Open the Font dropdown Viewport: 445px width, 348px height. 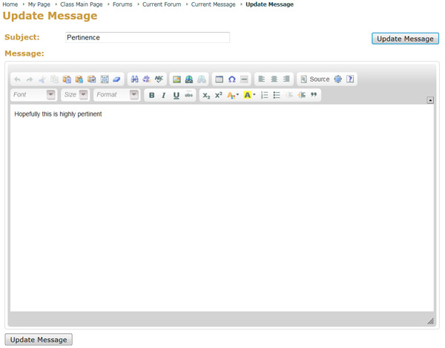[33, 95]
